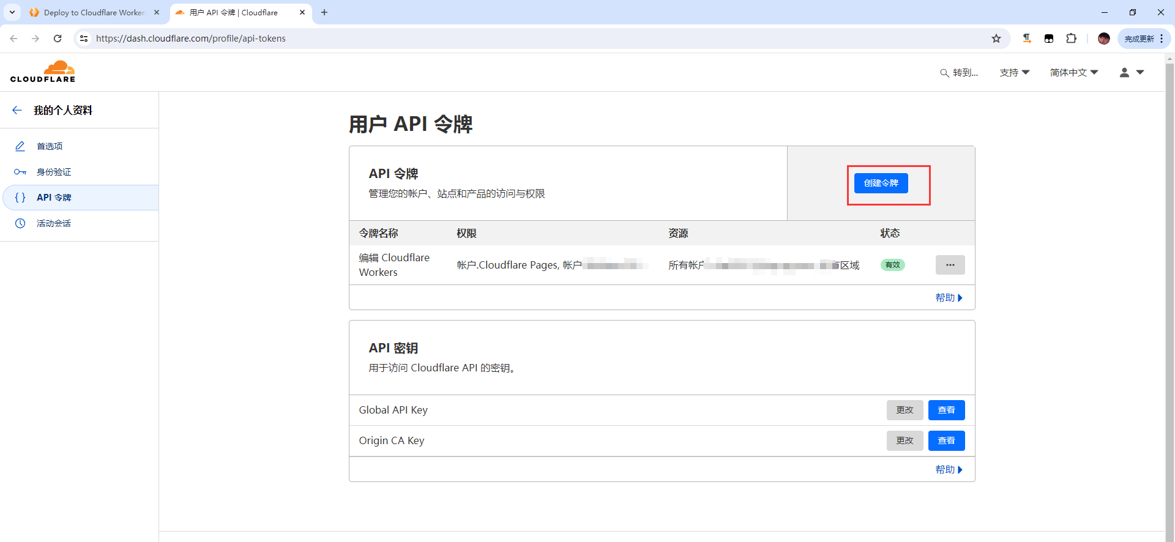Click the 有效 status badge
The width and height of the screenshot is (1175, 542).
click(x=893, y=265)
